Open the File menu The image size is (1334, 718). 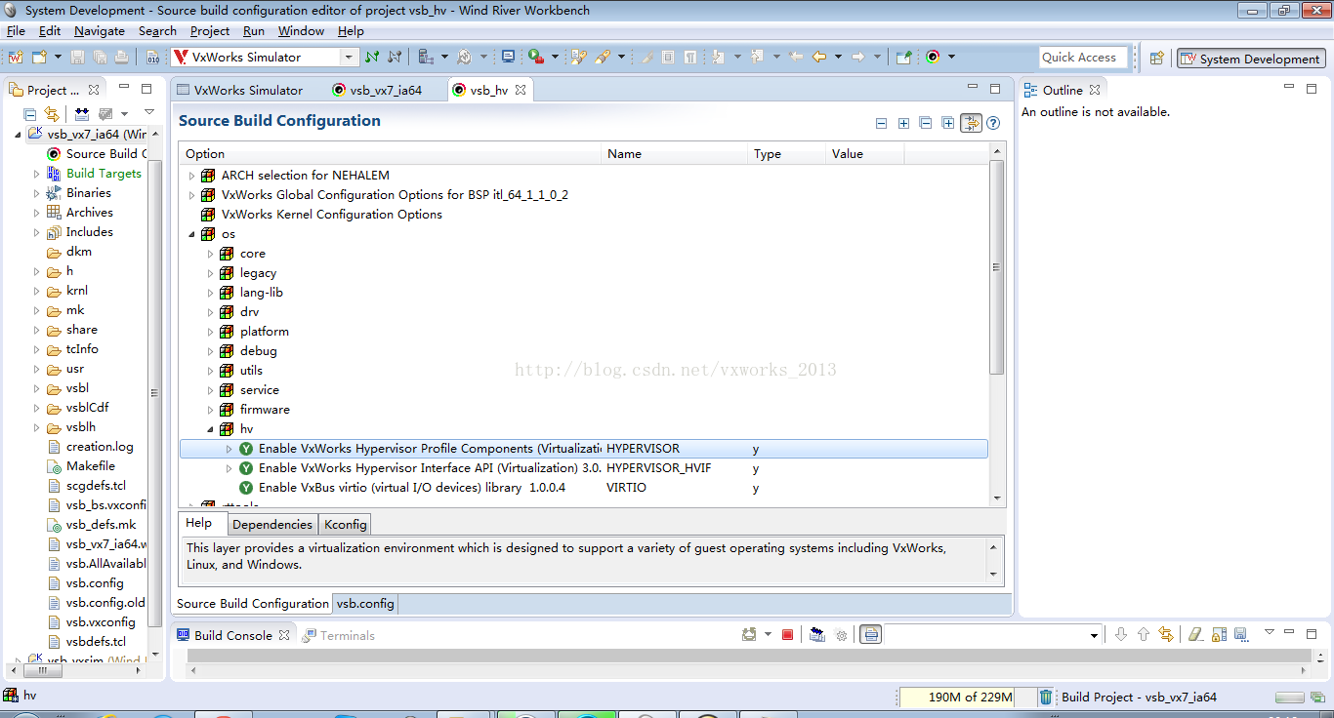pyautogui.click(x=16, y=30)
